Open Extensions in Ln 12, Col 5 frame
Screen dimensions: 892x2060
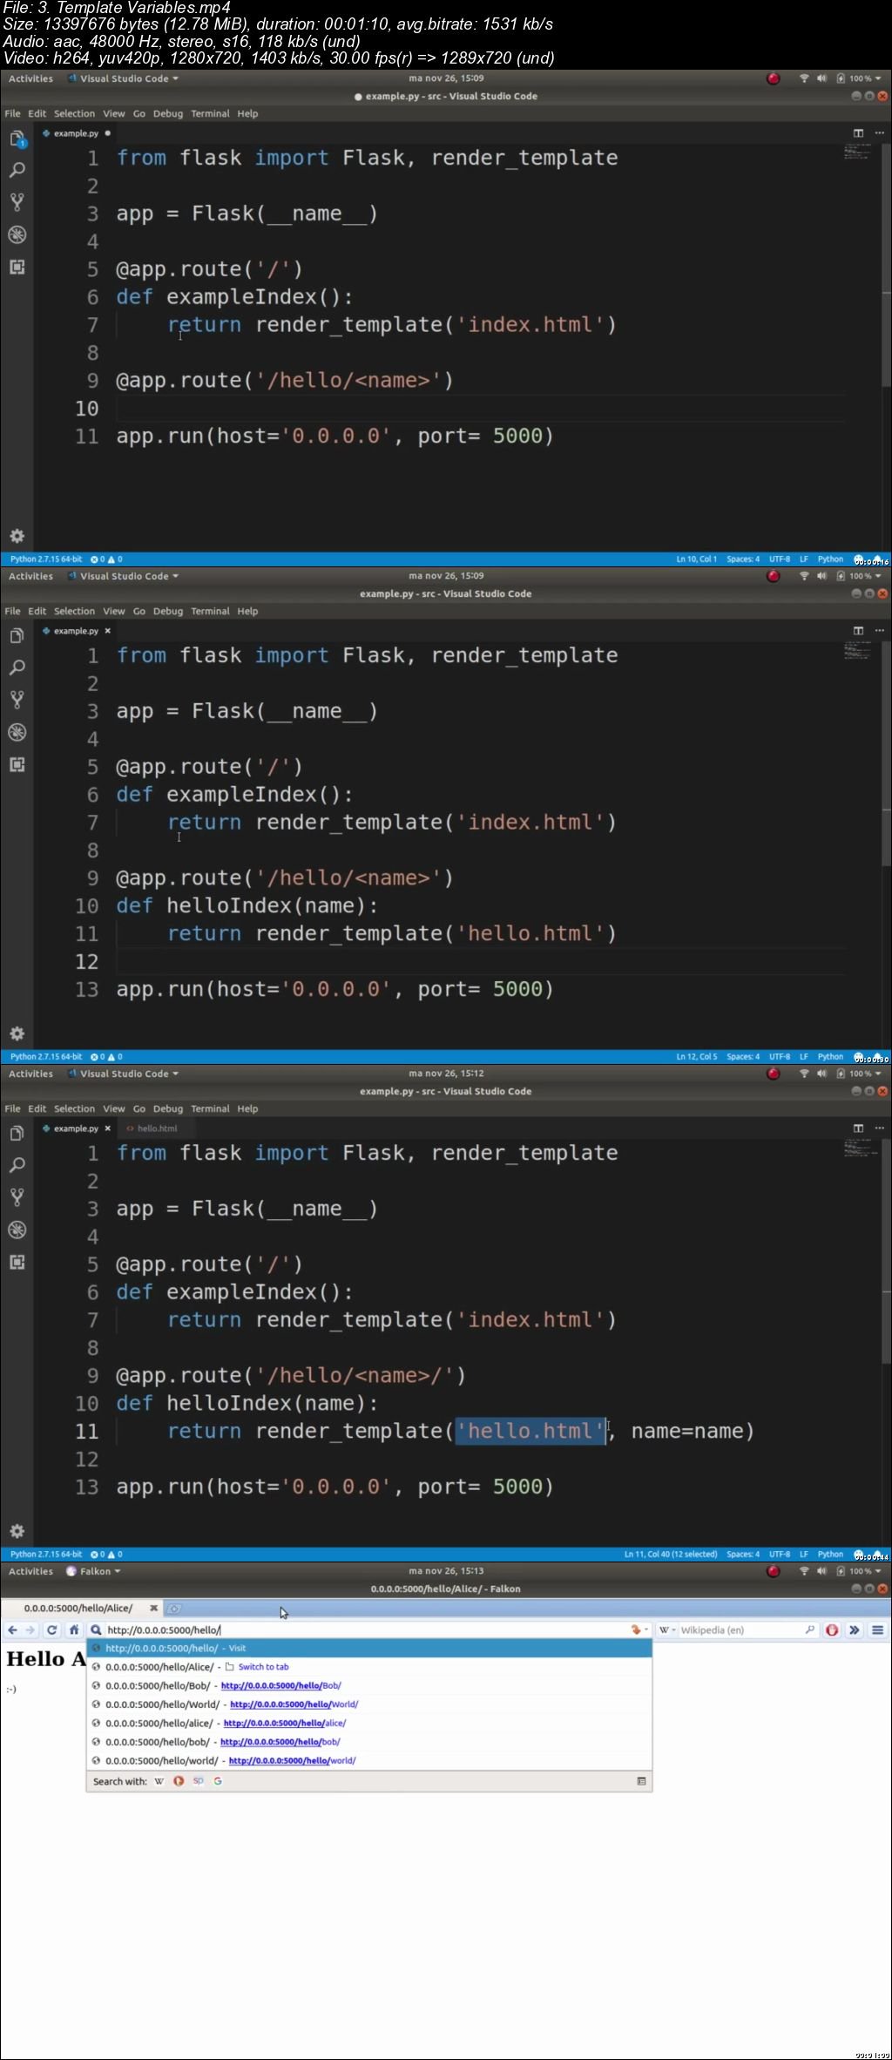pyautogui.click(x=17, y=764)
